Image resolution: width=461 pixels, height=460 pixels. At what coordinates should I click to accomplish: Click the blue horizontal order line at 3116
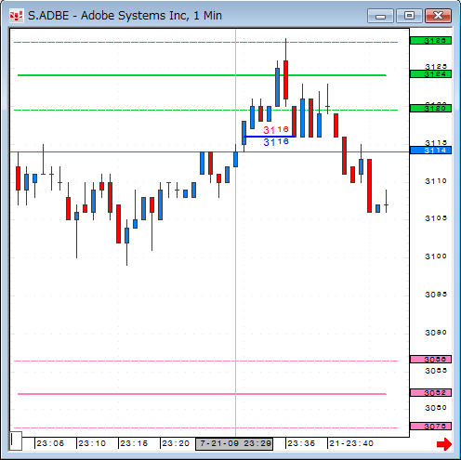[269, 137]
